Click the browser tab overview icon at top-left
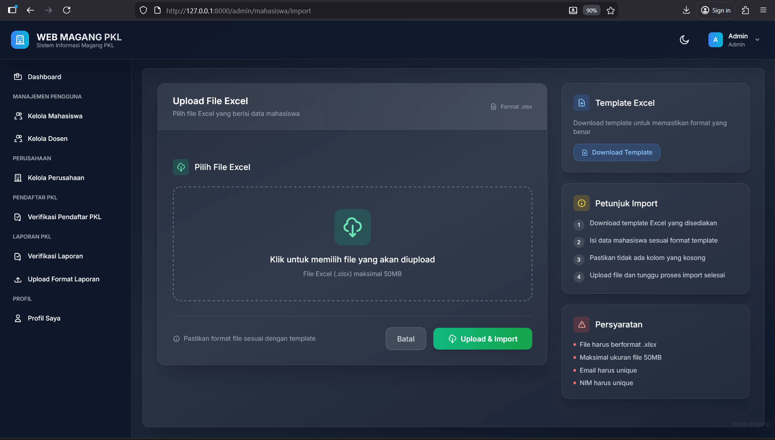 click(13, 10)
